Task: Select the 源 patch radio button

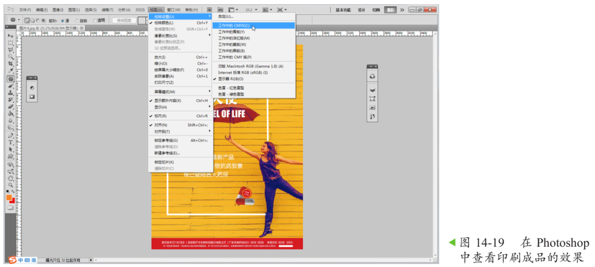Action: click(63, 20)
